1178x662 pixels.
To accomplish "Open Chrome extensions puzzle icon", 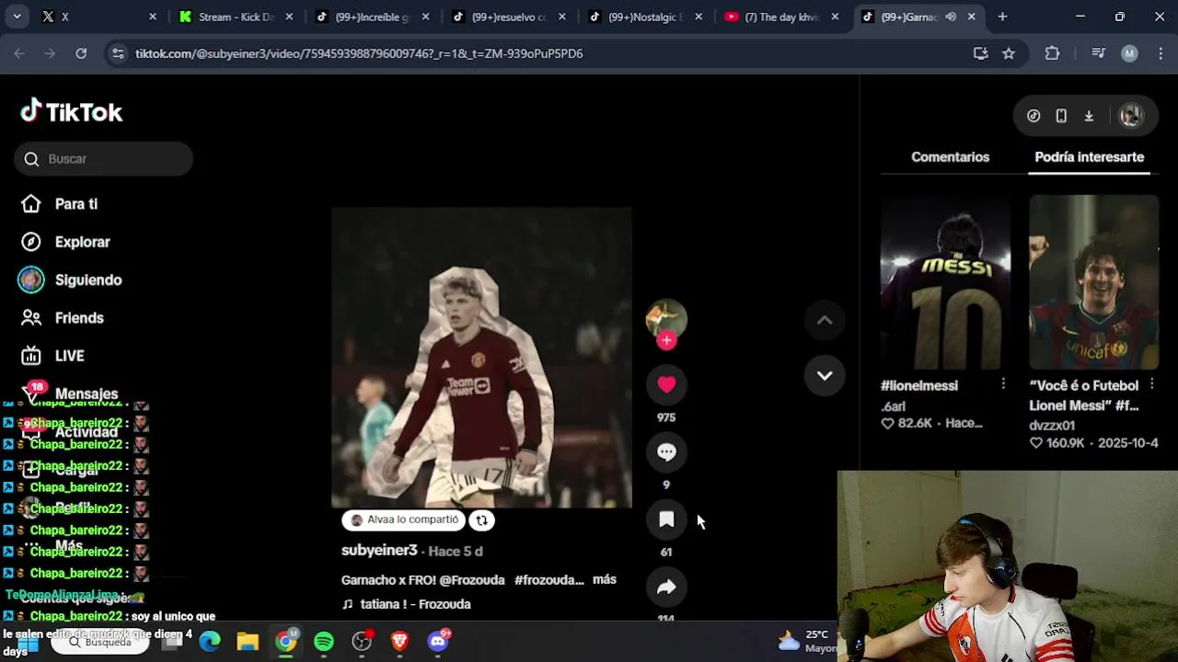I will (x=1052, y=53).
